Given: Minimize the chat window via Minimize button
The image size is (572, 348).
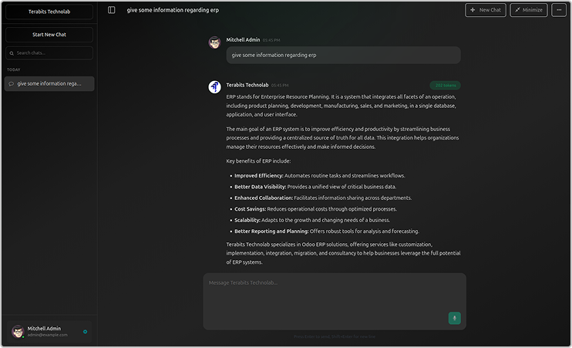Looking at the screenshot, I should [x=529, y=10].
